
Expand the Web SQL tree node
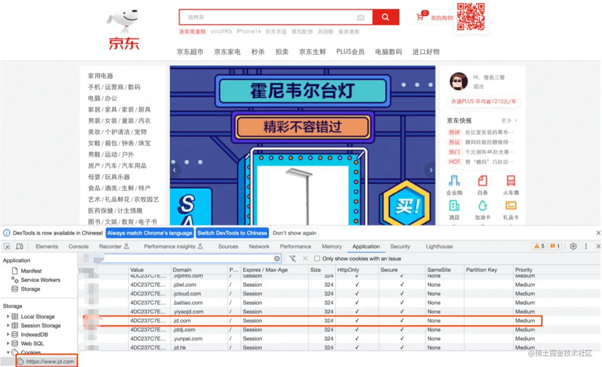pos(8,343)
